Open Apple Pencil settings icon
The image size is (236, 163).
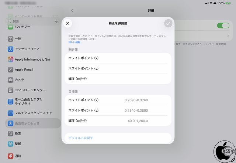10,69
